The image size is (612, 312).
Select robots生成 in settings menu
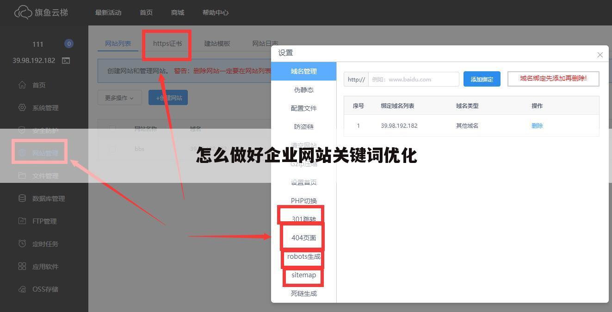tap(303, 256)
